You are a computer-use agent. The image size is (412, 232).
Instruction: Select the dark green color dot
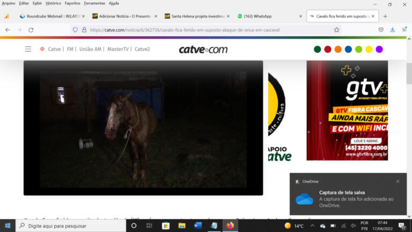click(318, 49)
